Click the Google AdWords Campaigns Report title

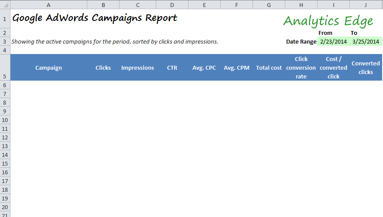point(95,18)
